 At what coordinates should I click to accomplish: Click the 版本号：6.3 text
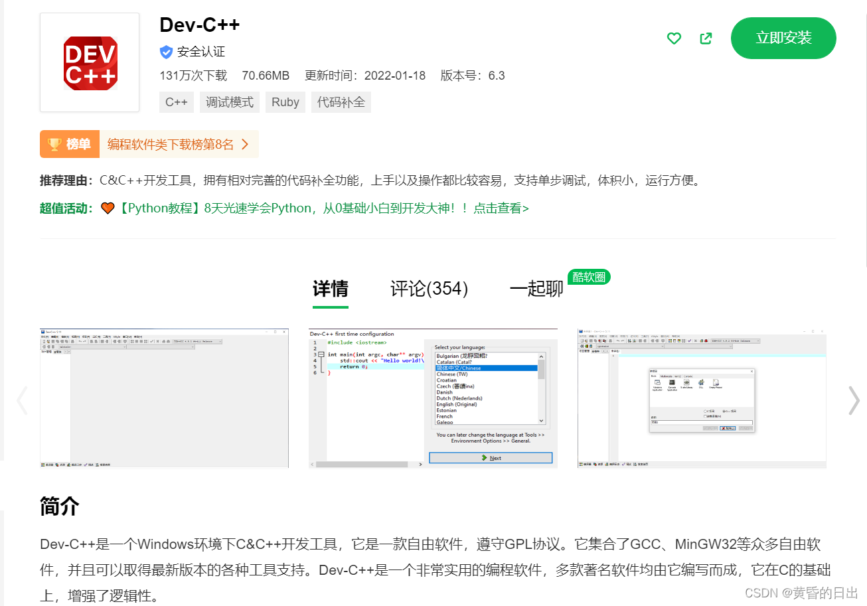[473, 76]
